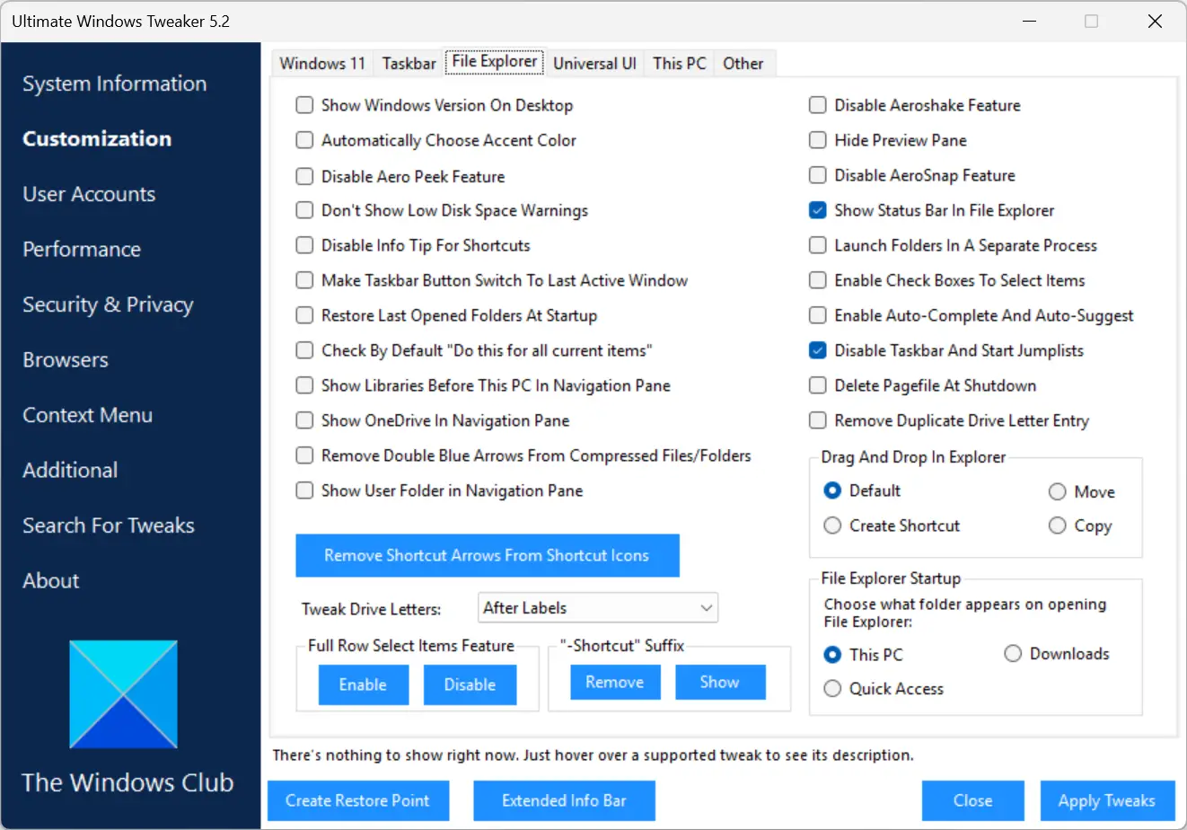Viewport: 1187px width, 830px height.
Task: Click Create Restore Point button
Action: coord(358,800)
